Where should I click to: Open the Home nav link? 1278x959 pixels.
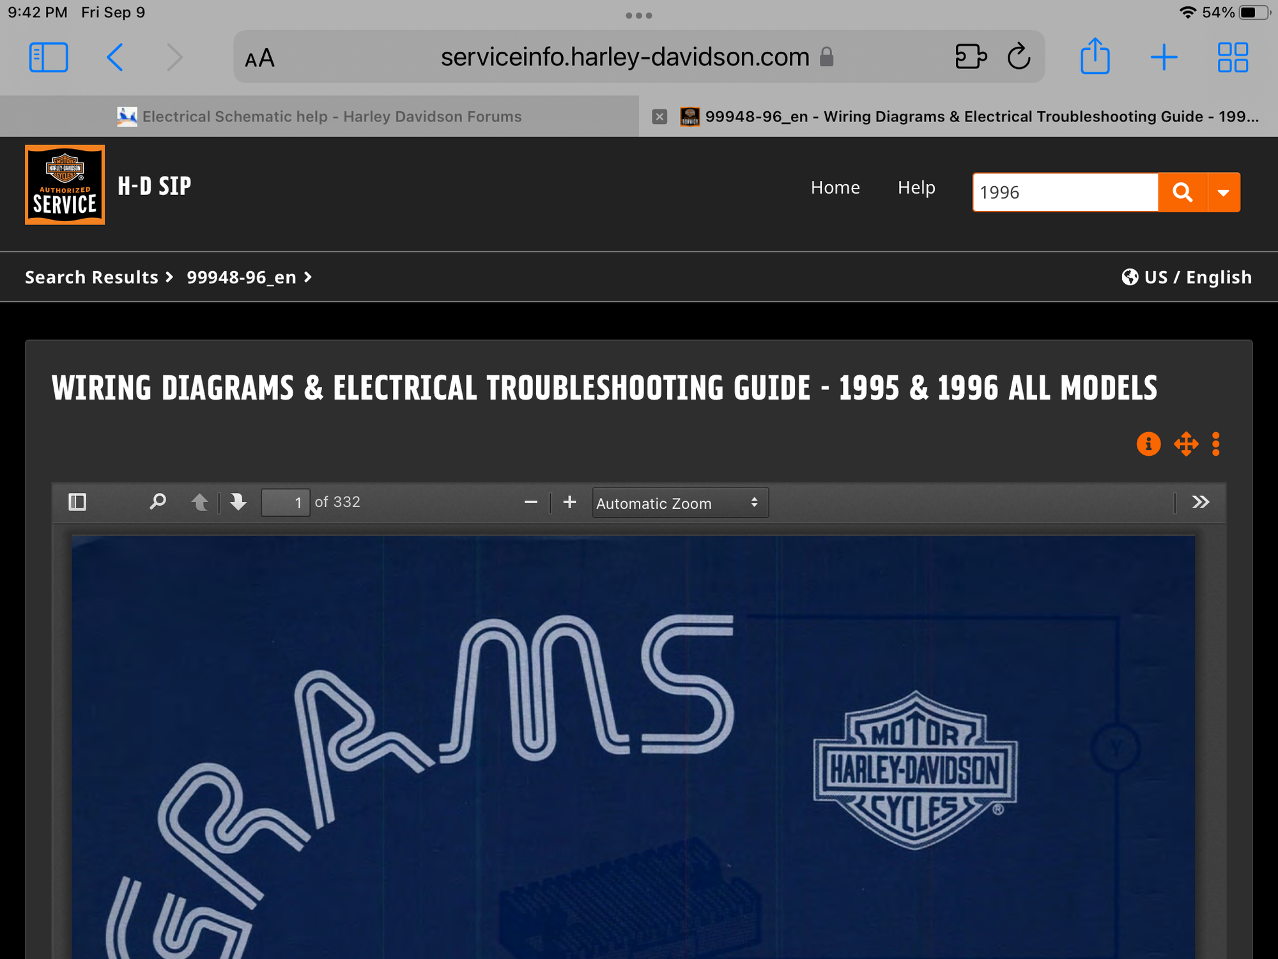pos(835,187)
